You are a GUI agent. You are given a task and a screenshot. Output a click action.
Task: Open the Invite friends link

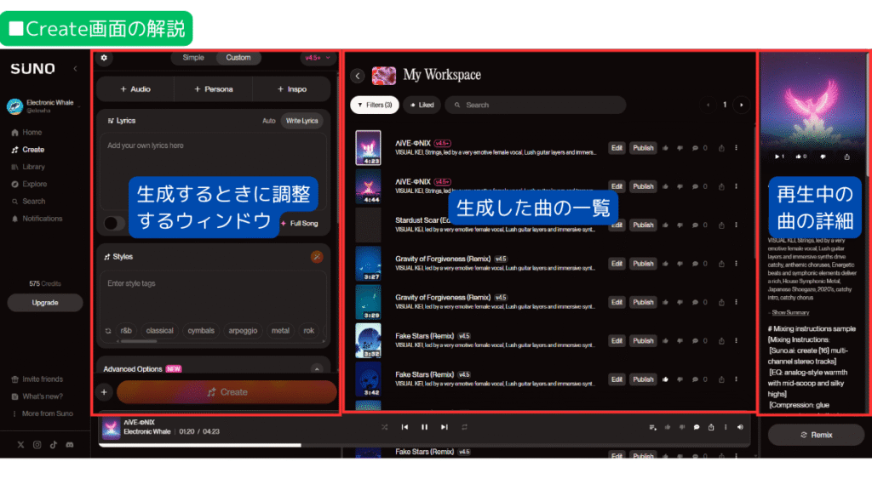pos(37,379)
